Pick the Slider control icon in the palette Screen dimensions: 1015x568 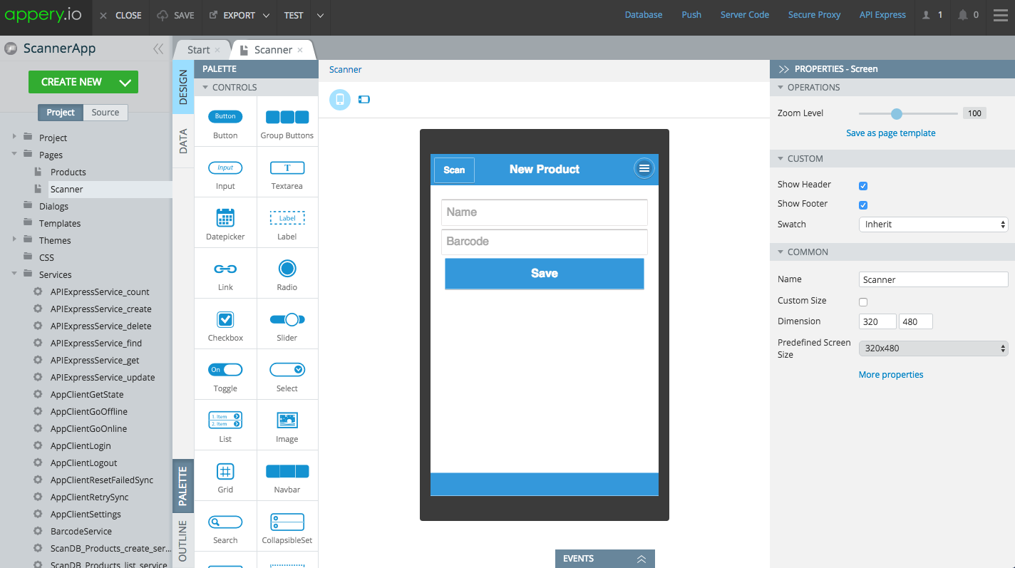tap(287, 319)
